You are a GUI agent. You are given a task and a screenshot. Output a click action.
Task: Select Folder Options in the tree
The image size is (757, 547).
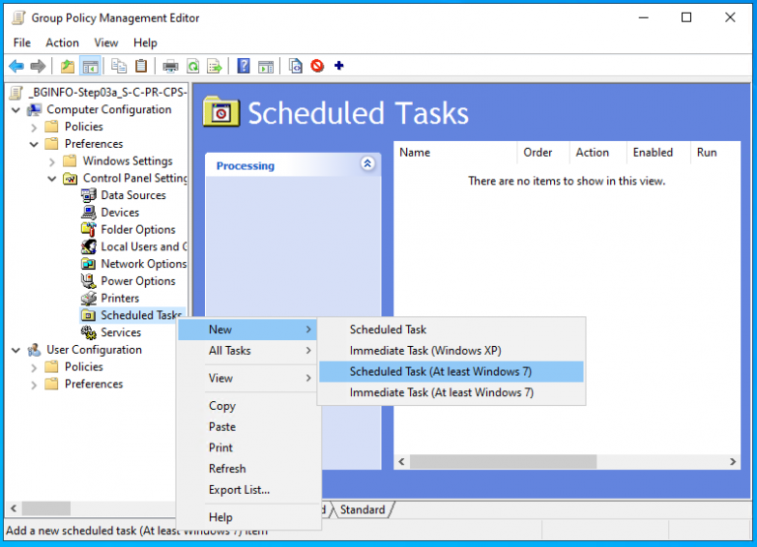(137, 230)
